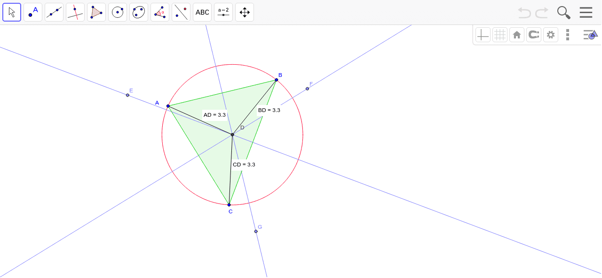Select the Reflect about Line tool

click(x=181, y=12)
